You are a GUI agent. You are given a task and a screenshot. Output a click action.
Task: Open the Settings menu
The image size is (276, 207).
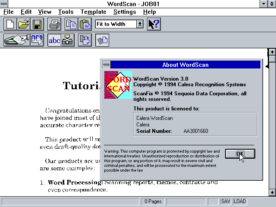pyautogui.click(x=125, y=12)
